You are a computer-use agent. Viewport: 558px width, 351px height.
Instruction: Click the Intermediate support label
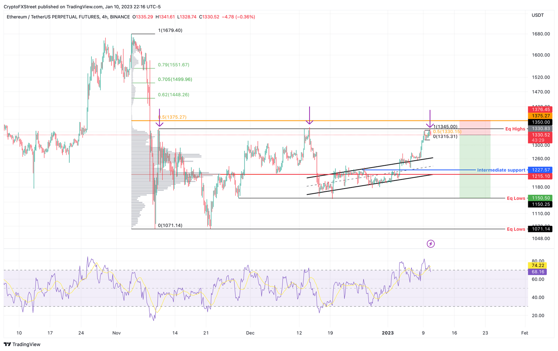[501, 170]
